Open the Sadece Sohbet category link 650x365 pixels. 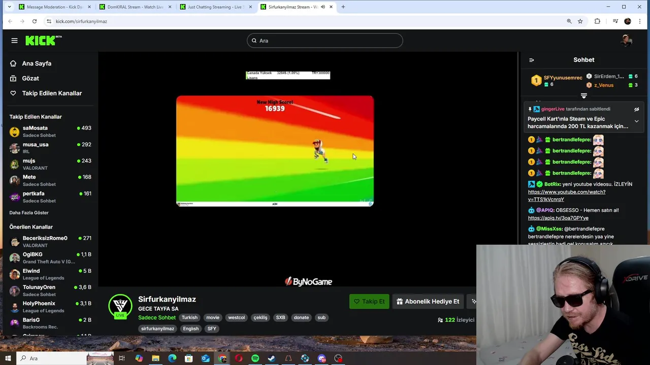coord(157,317)
